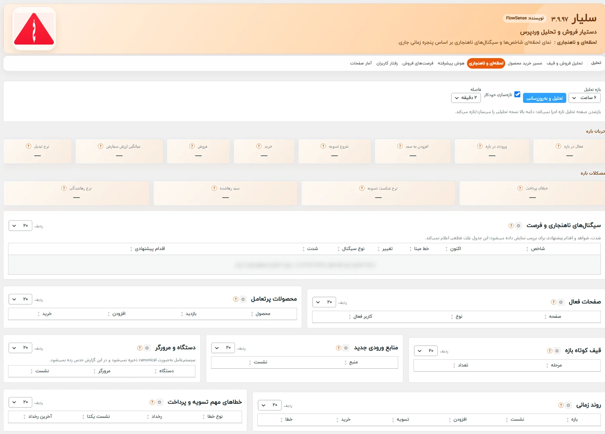The image size is (605, 434).
Task: Open settings gear for قیف کوتاه بازه
Action: tap(557, 351)
